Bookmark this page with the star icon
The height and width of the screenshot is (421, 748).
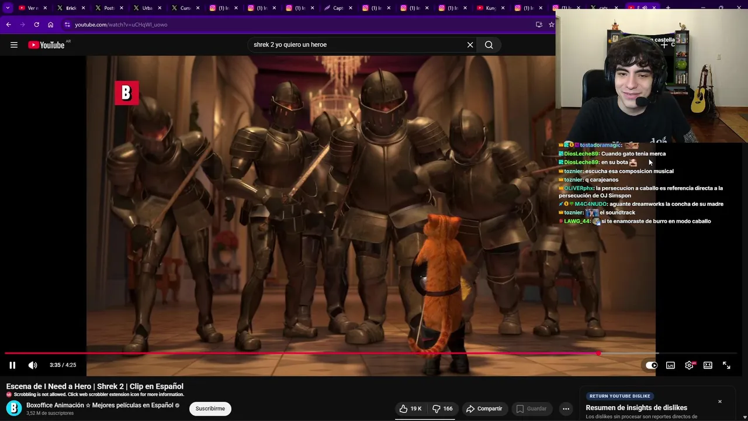coord(551,25)
